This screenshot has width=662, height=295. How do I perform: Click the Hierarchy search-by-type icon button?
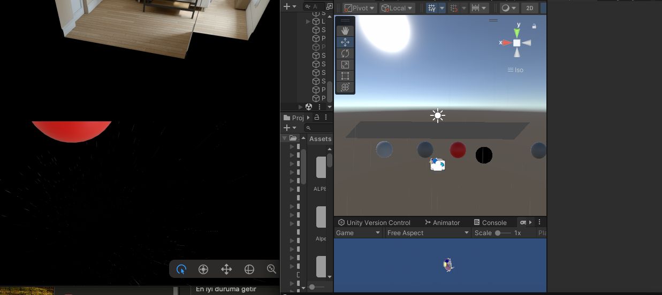[x=330, y=6]
